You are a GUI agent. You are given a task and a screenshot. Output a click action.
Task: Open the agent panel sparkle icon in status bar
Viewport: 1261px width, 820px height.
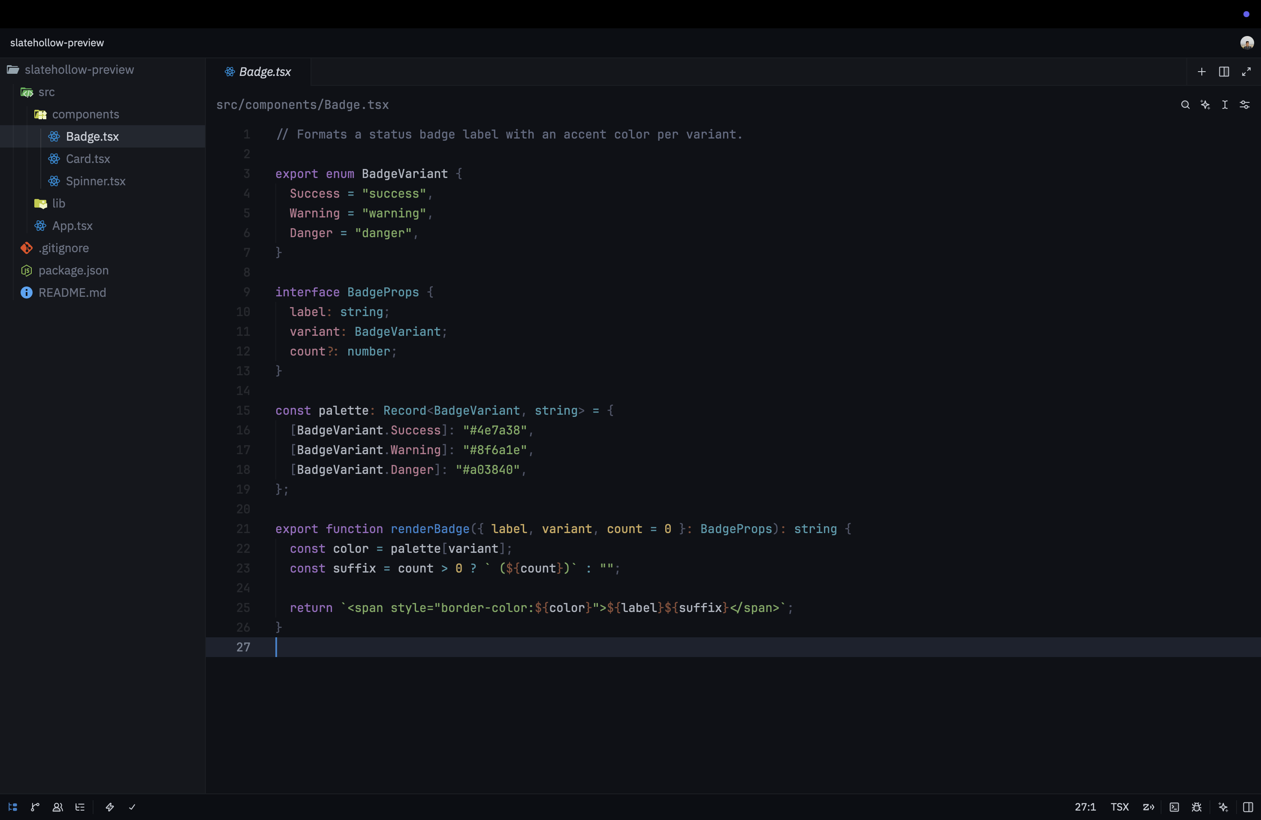1223,807
